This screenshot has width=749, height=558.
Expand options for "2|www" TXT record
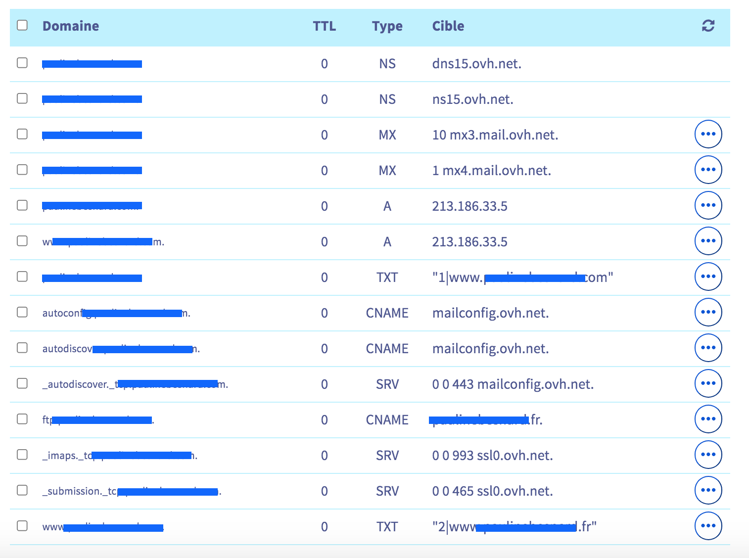click(x=708, y=526)
